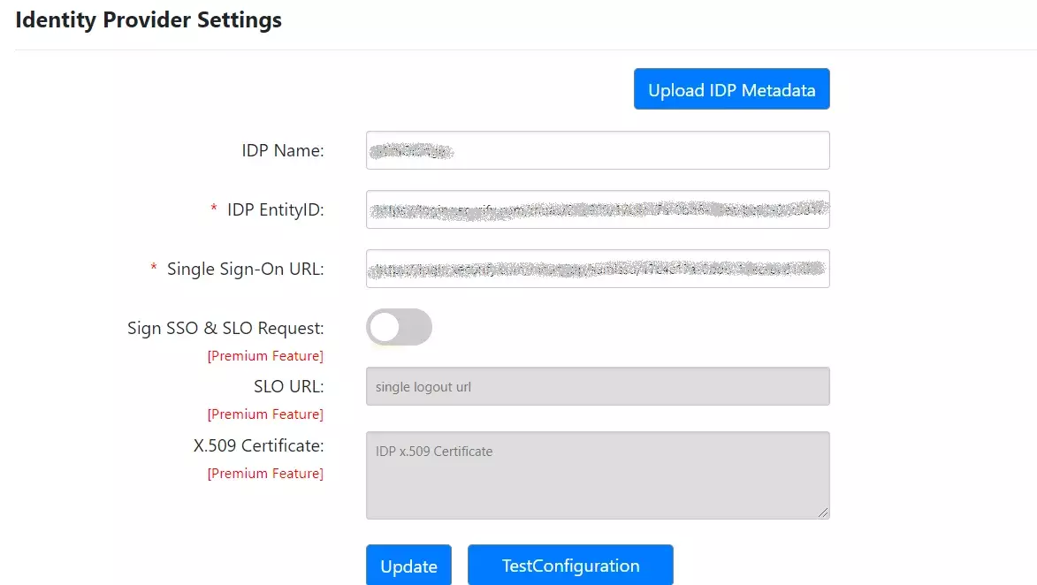Click the Upload IDP Metadata button

[x=731, y=89]
